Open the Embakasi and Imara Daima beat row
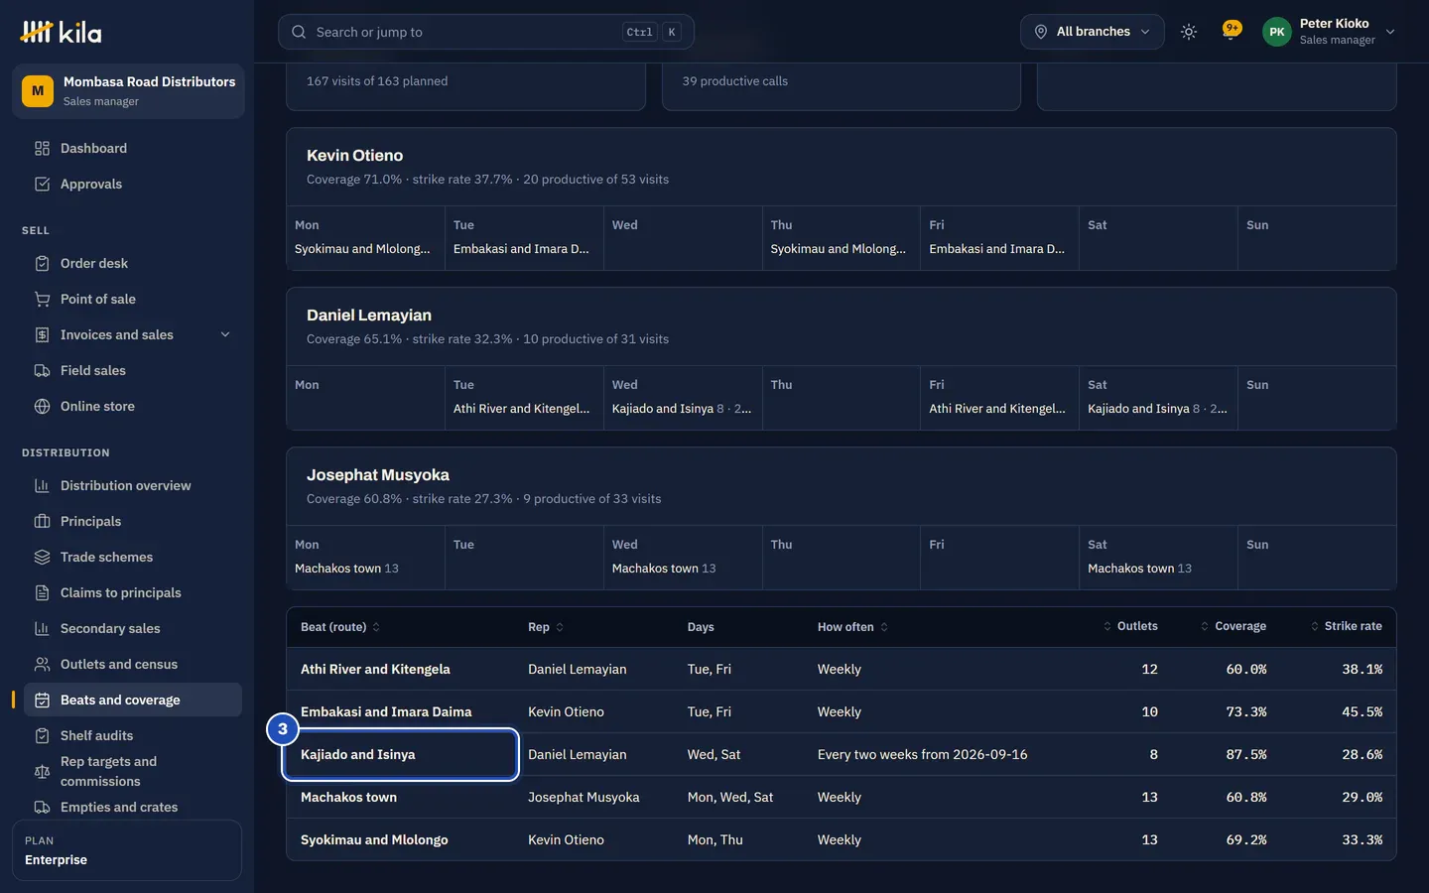 [x=842, y=711]
